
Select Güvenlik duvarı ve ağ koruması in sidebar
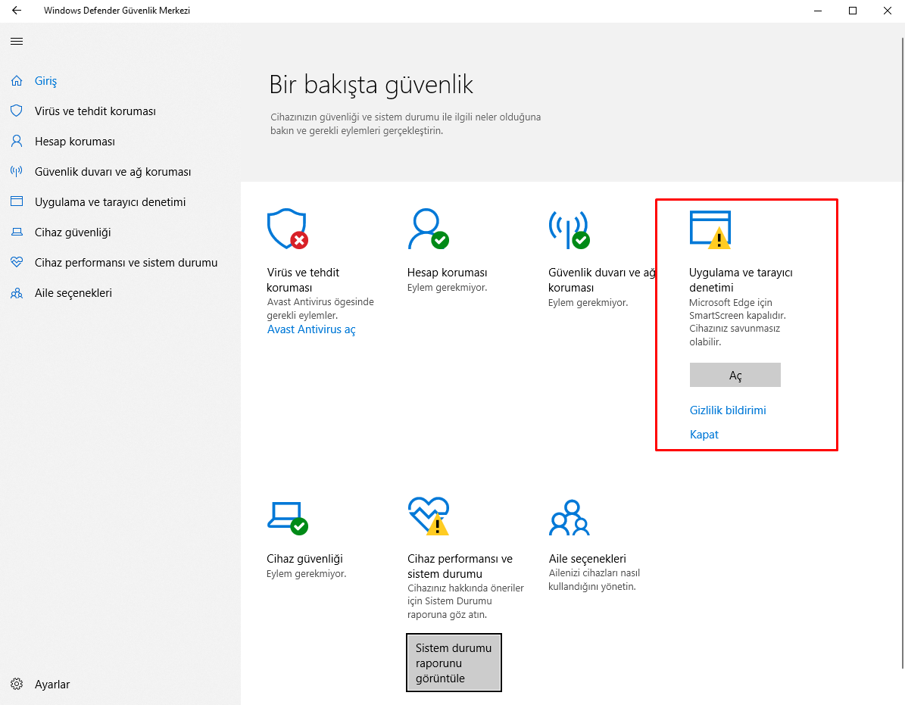pos(113,171)
